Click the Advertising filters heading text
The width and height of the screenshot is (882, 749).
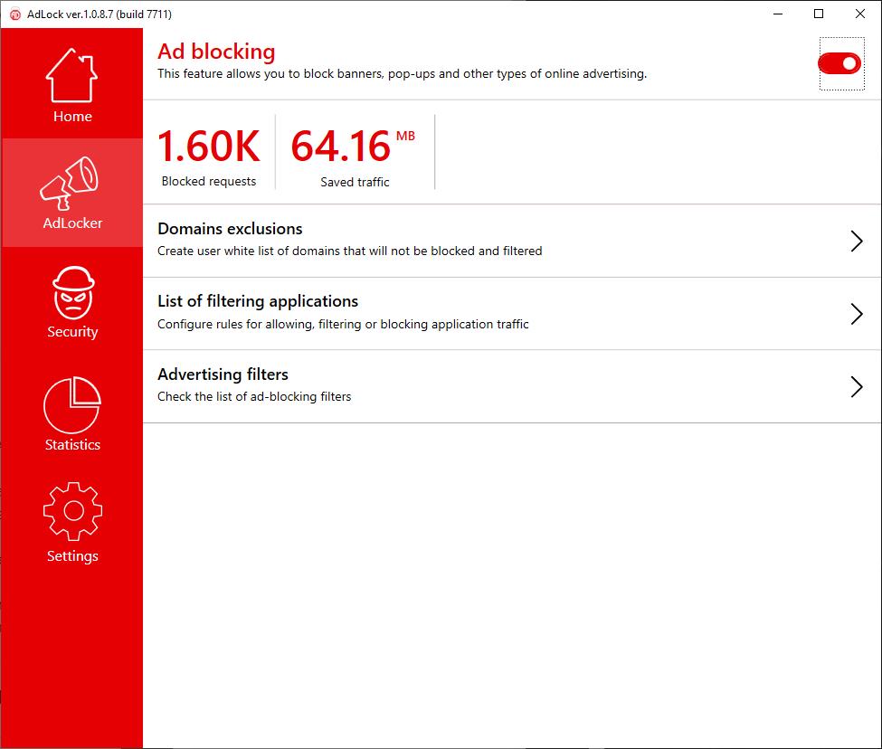223,374
